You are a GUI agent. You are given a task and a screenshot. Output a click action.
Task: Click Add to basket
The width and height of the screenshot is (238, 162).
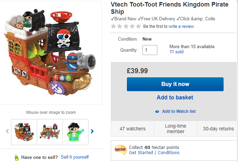[x=175, y=97]
